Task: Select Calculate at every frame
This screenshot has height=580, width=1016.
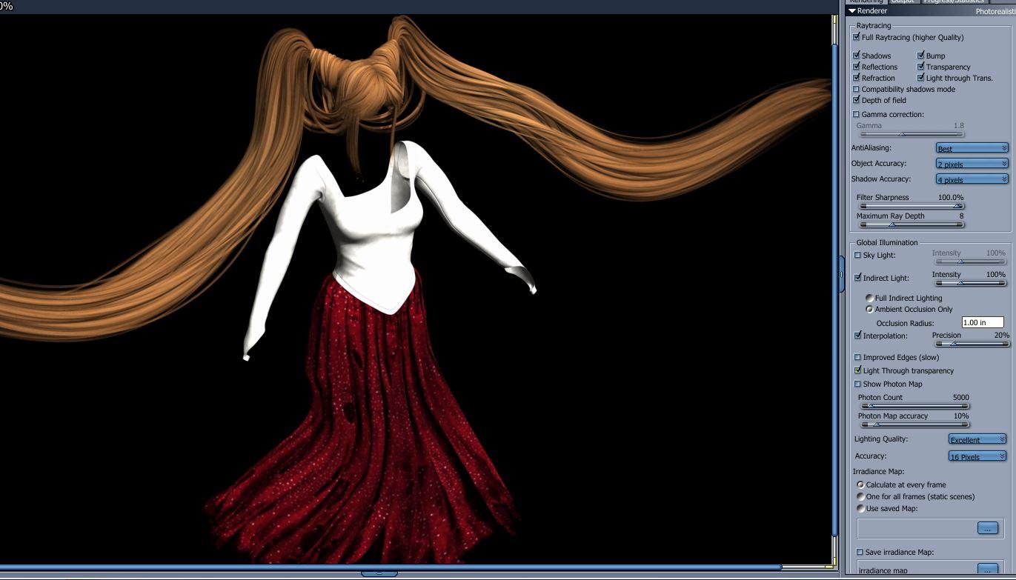Action: point(860,484)
